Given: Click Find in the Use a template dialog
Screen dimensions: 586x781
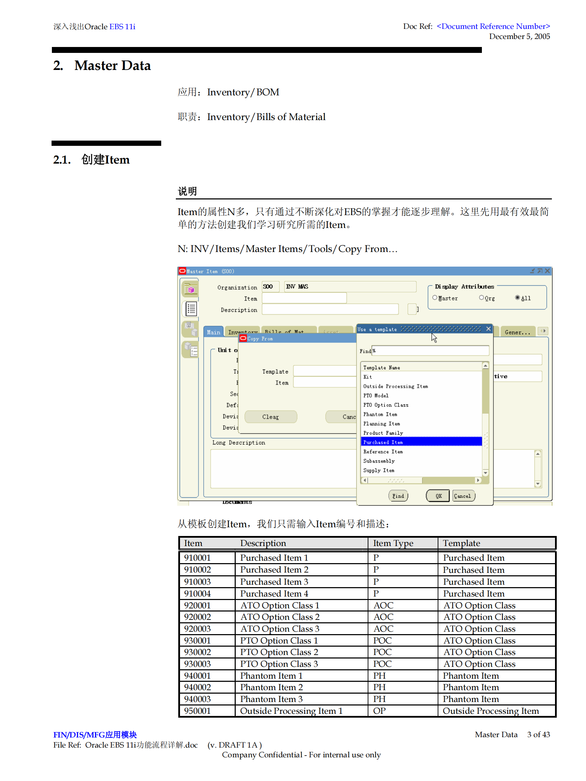Looking at the screenshot, I should [398, 496].
